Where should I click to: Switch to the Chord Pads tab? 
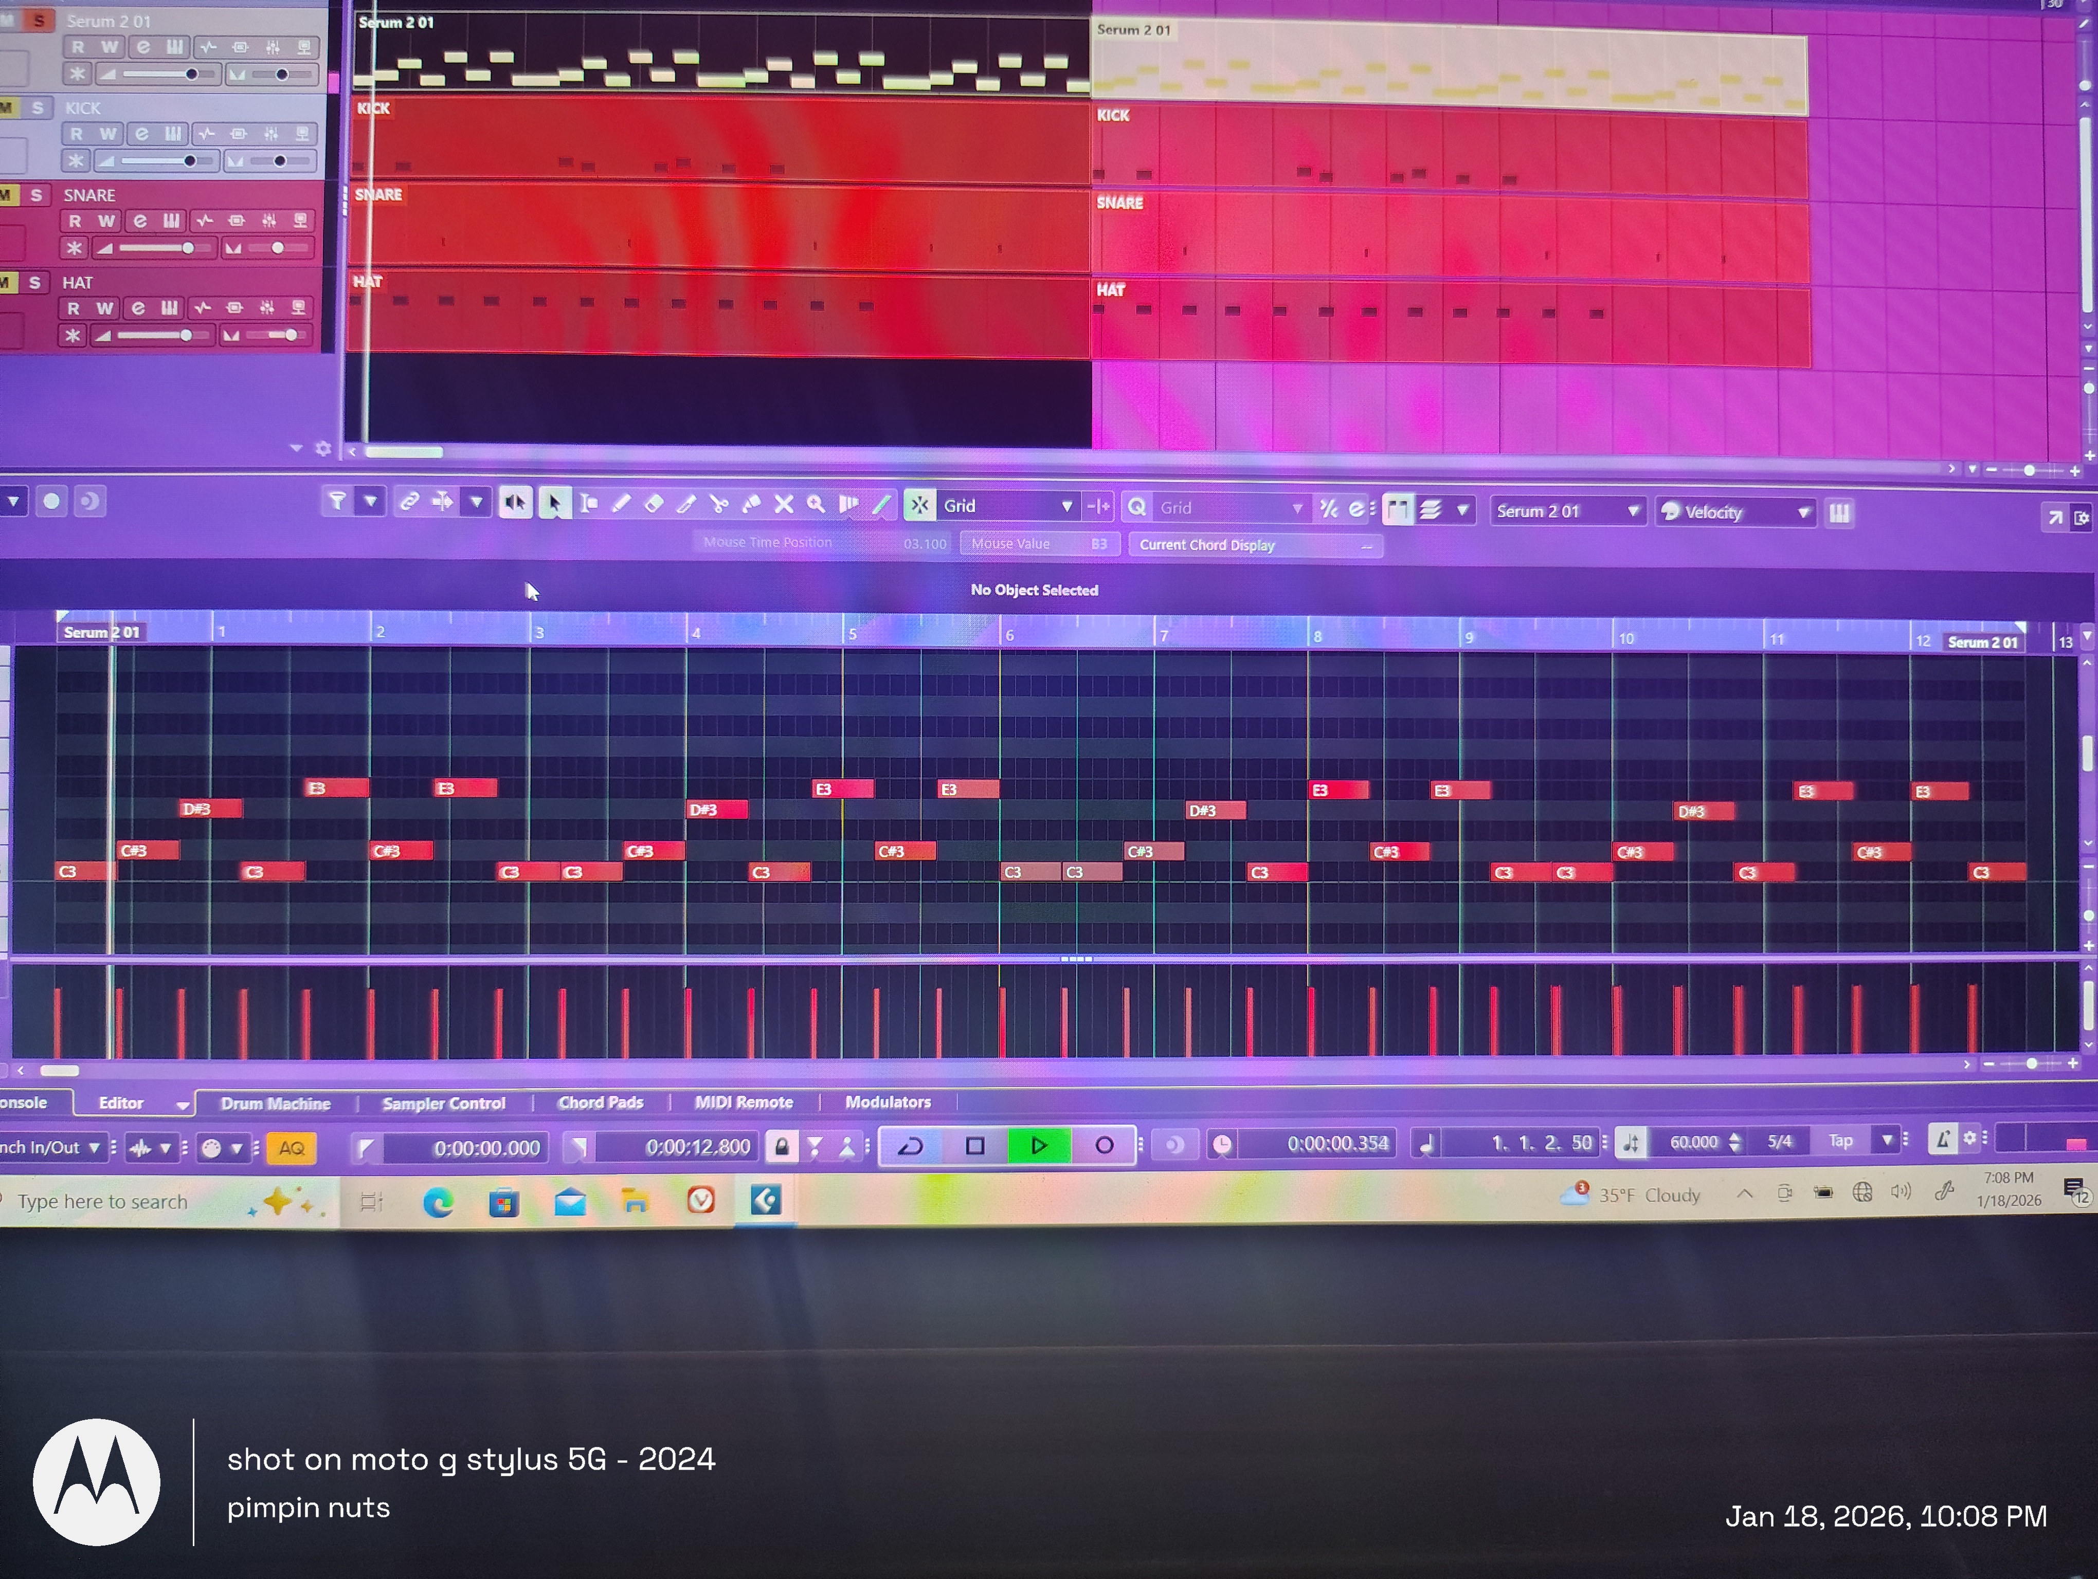coord(601,1103)
